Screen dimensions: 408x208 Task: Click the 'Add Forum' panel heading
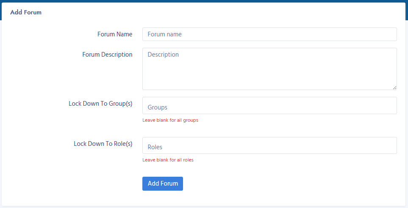point(26,12)
